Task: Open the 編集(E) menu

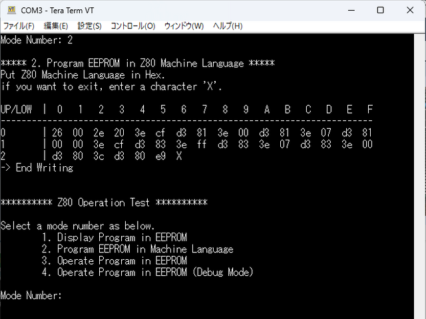Action: click(x=56, y=26)
